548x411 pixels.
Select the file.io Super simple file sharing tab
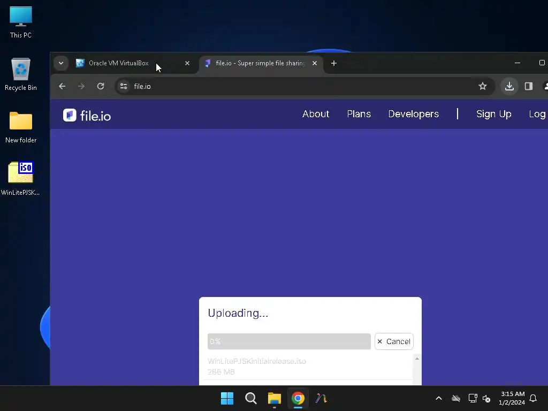(x=261, y=63)
